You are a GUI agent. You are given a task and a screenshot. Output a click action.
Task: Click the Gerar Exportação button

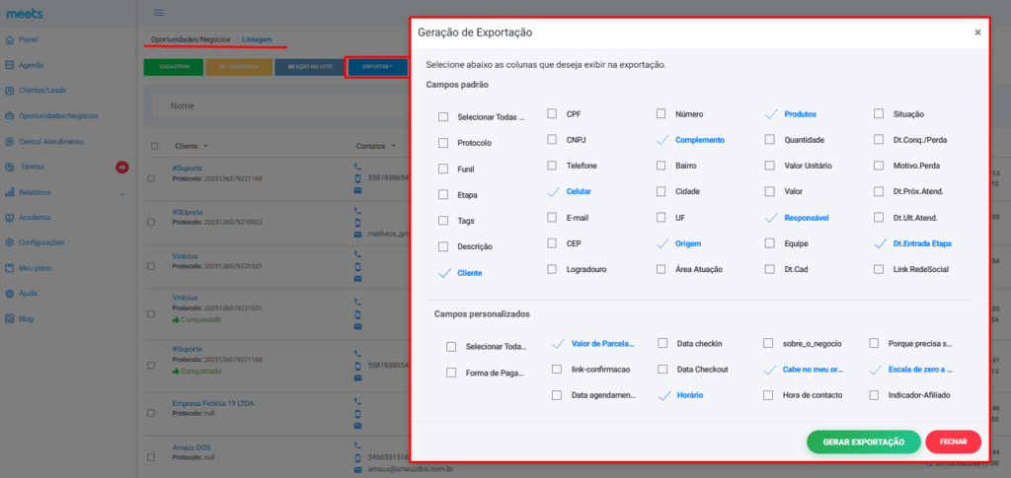863,443
